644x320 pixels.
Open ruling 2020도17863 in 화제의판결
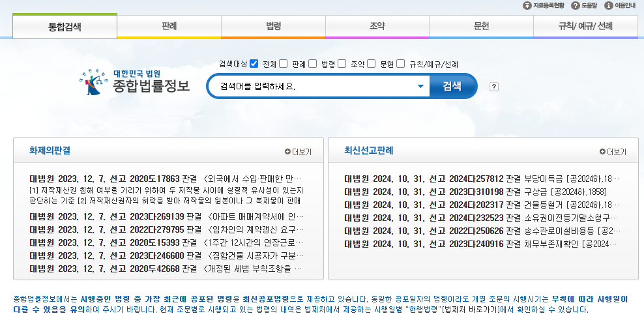point(166,179)
